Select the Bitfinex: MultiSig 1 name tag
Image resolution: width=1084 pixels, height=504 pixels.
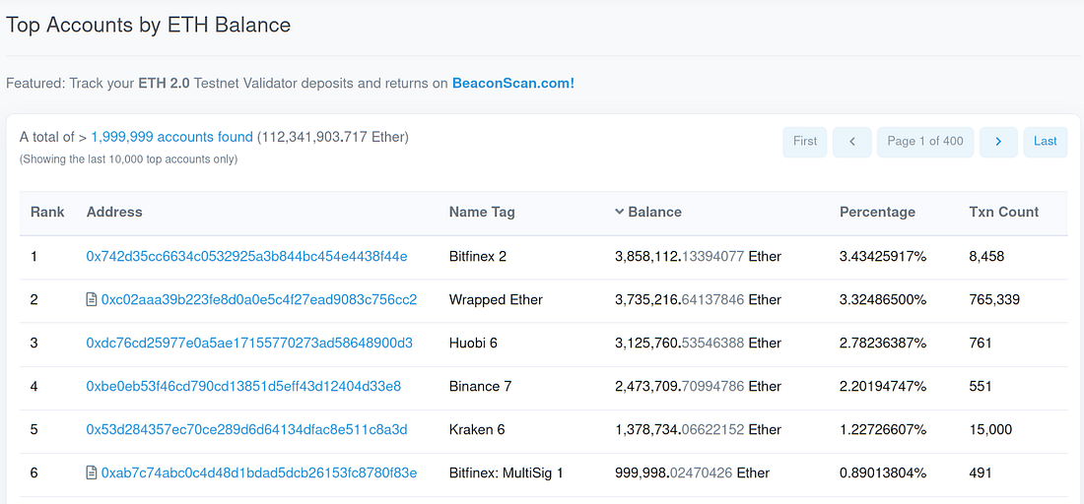coord(507,472)
